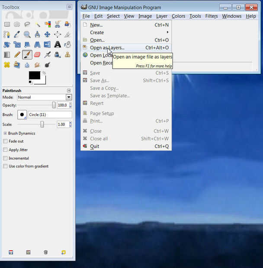Viewport: 263px width, 268px height.
Task: Enable the Fade out checkbox
Action: (5, 141)
